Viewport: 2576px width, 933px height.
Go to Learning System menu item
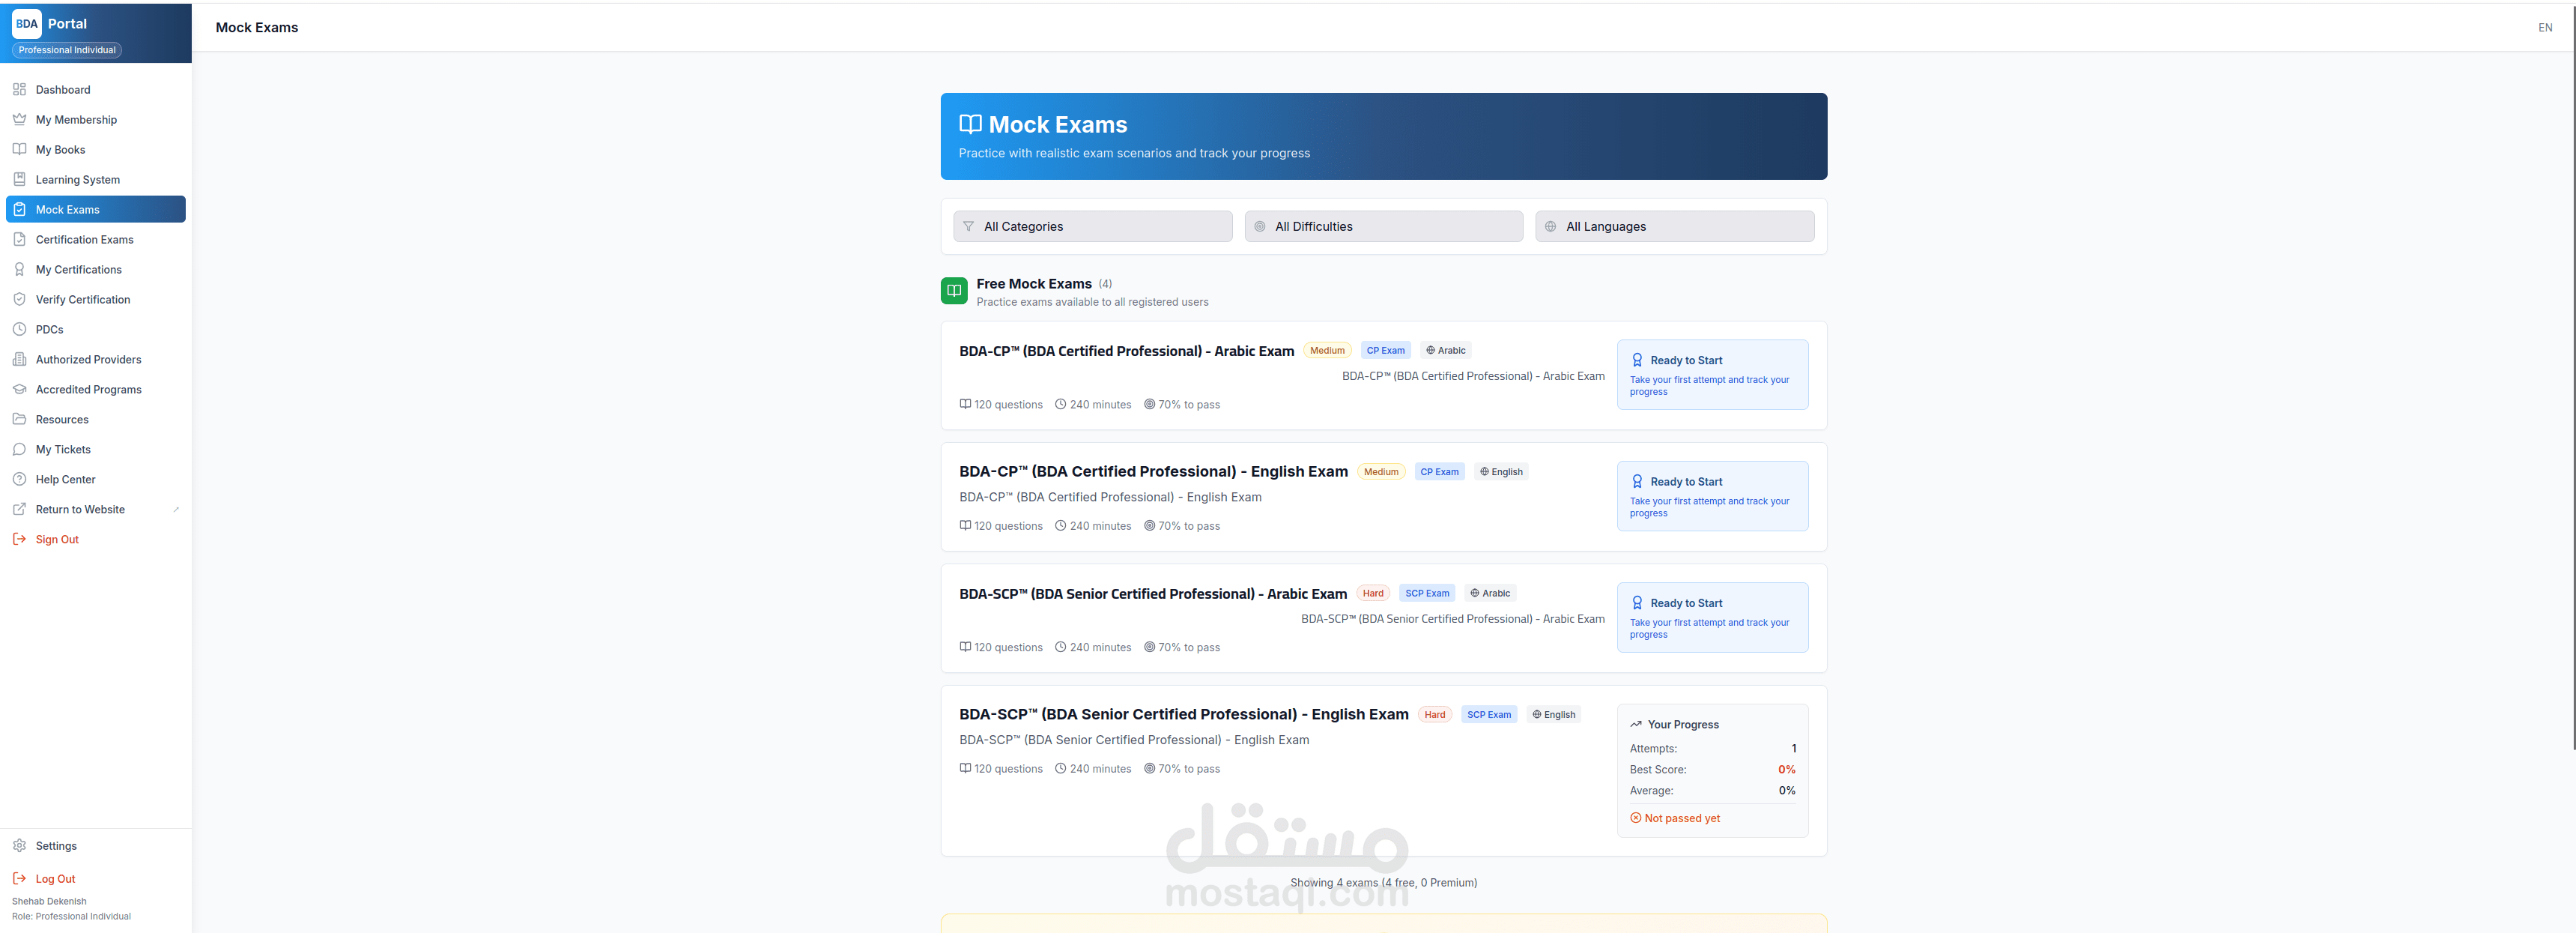click(77, 179)
